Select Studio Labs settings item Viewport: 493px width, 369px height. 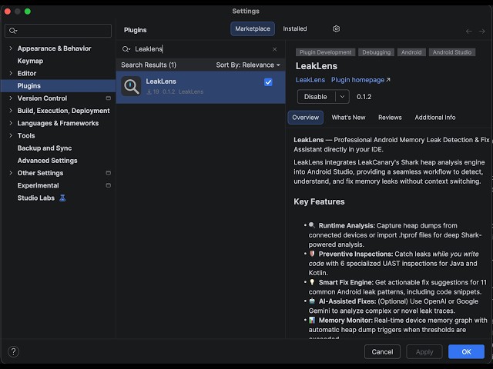(x=36, y=198)
